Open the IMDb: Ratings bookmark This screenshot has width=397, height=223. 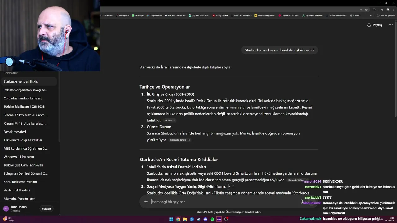click(x=265, y=15)
